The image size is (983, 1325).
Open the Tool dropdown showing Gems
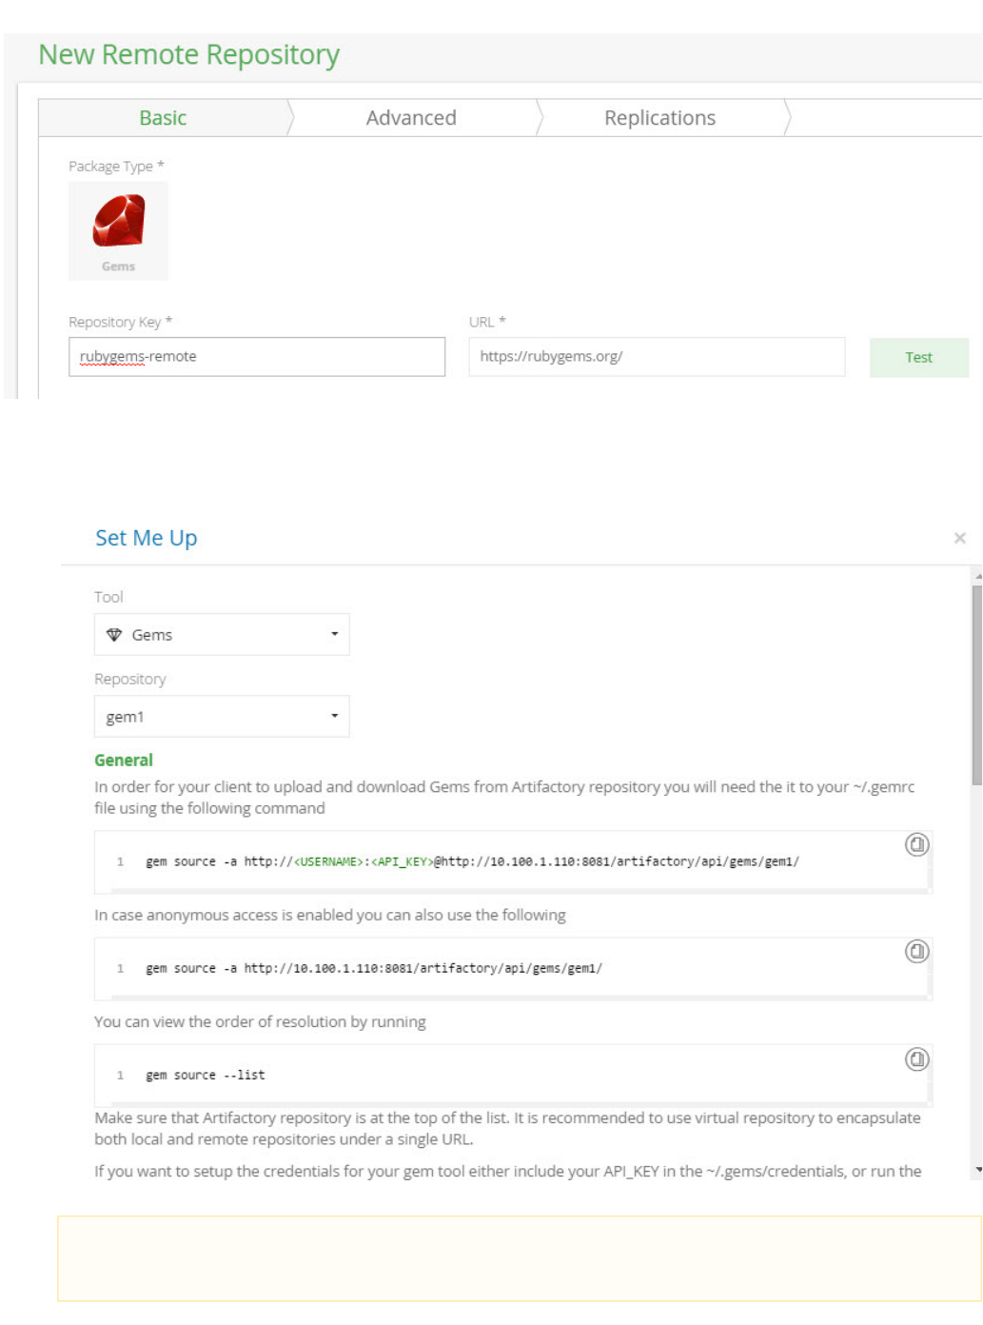(x=222, y=635)
